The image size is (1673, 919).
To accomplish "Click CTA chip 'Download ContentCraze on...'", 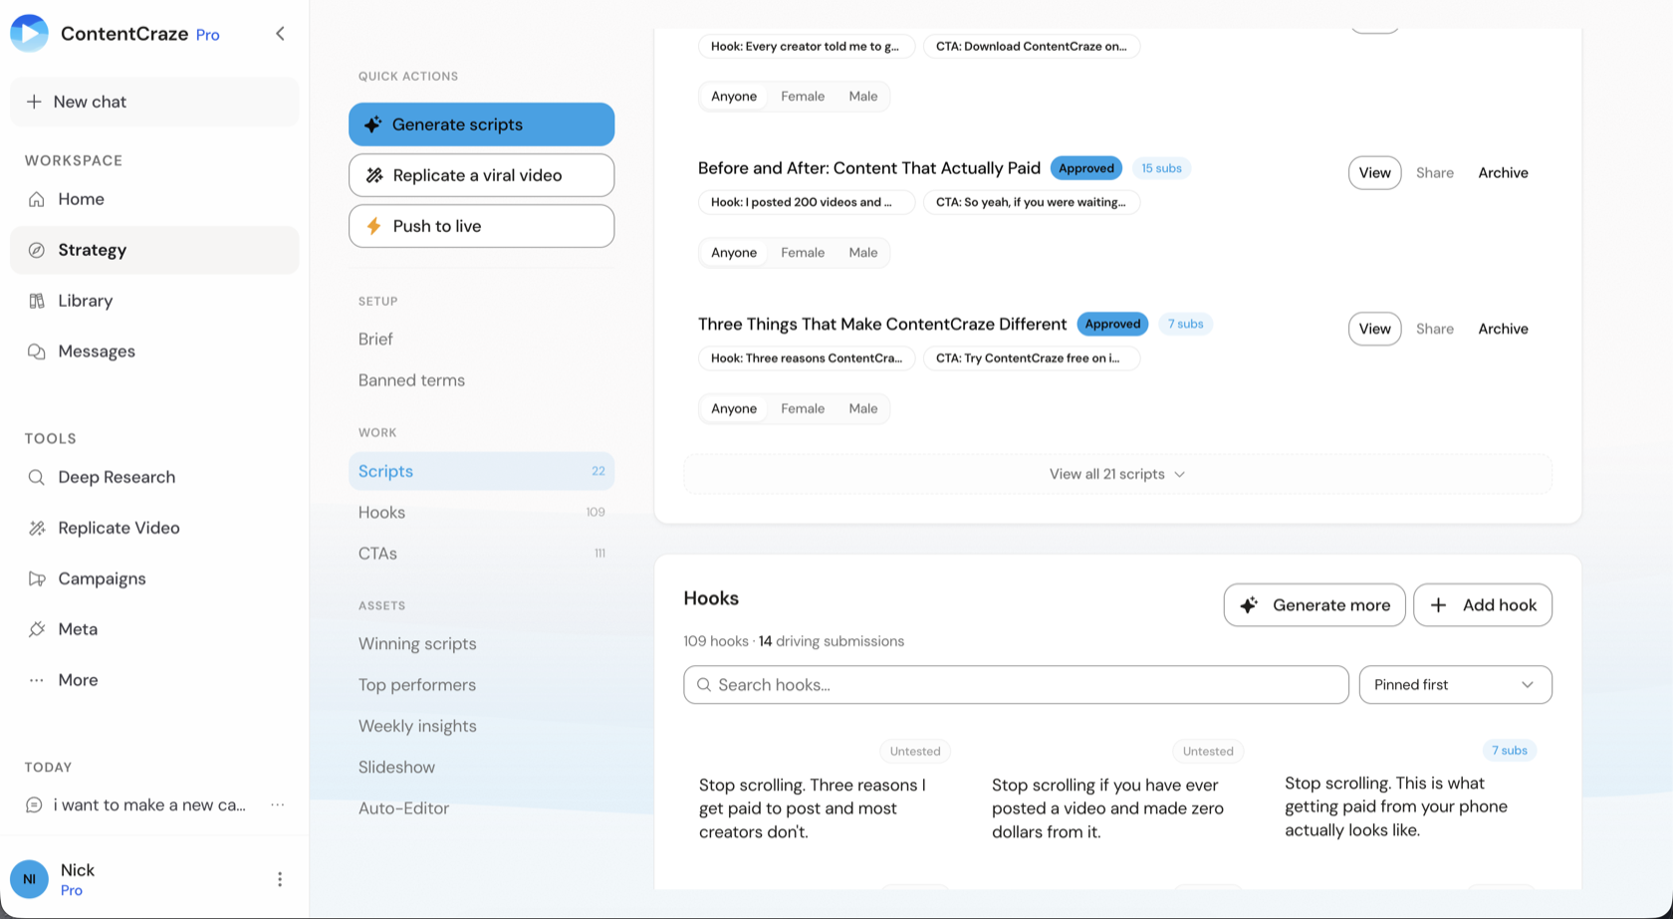I will (x=1031, y=47).
